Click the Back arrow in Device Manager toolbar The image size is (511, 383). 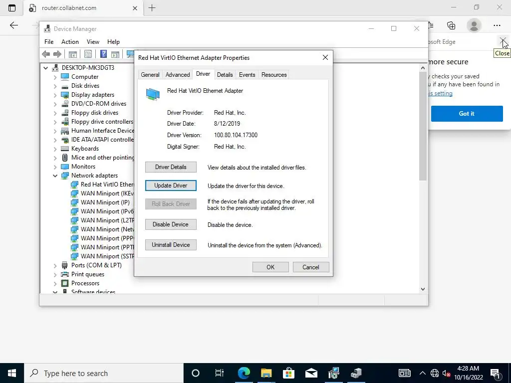(x=46, y=54)
